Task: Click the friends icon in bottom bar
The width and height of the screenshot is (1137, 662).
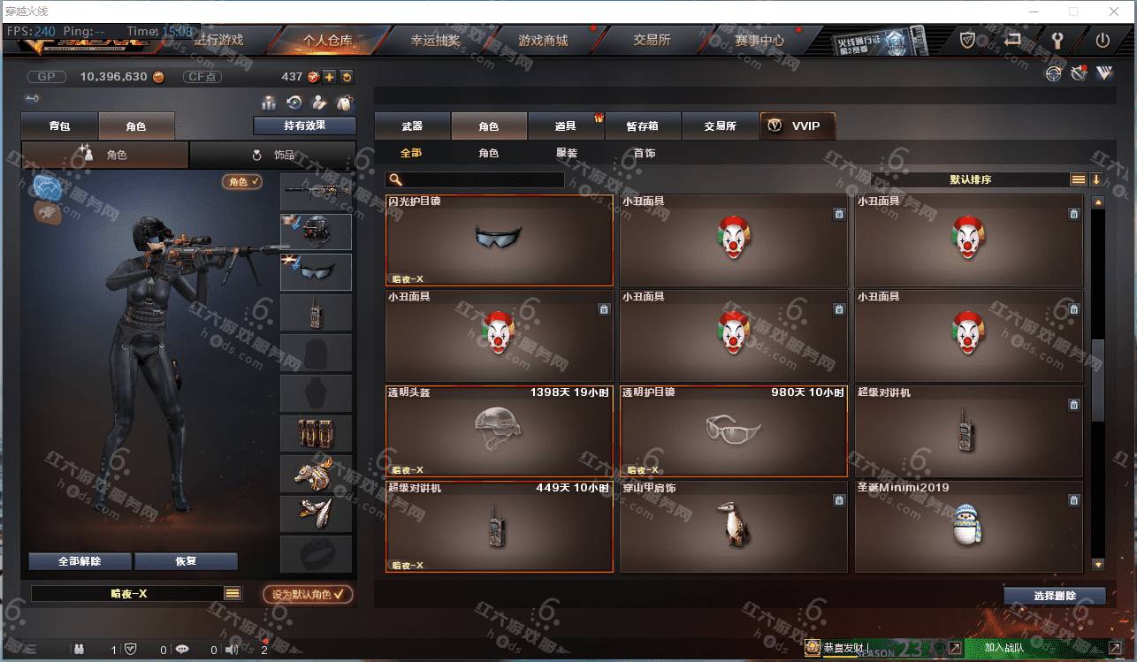Action: pos(80,649)
